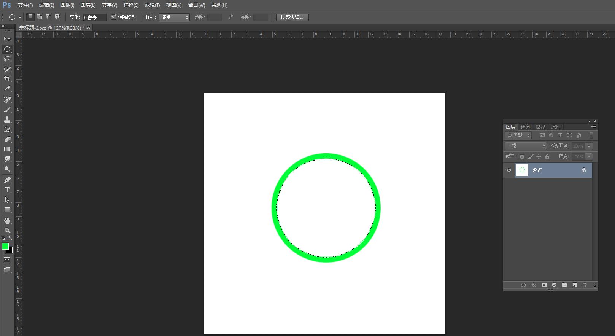Click the 羽化 feather input field
The height and width of the screenshot is (336, 615).
(x=95, y=18)
